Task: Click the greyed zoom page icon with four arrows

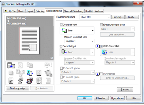Action: point(20,65)
